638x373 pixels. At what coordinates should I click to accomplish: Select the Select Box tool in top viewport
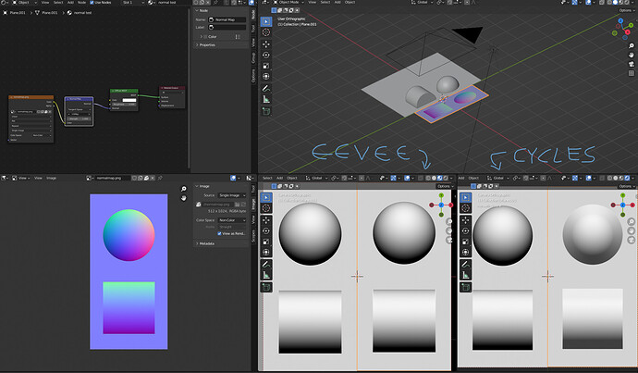click(266, 21)
